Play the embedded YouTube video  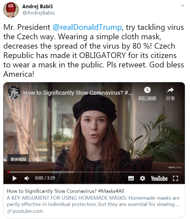15,178
